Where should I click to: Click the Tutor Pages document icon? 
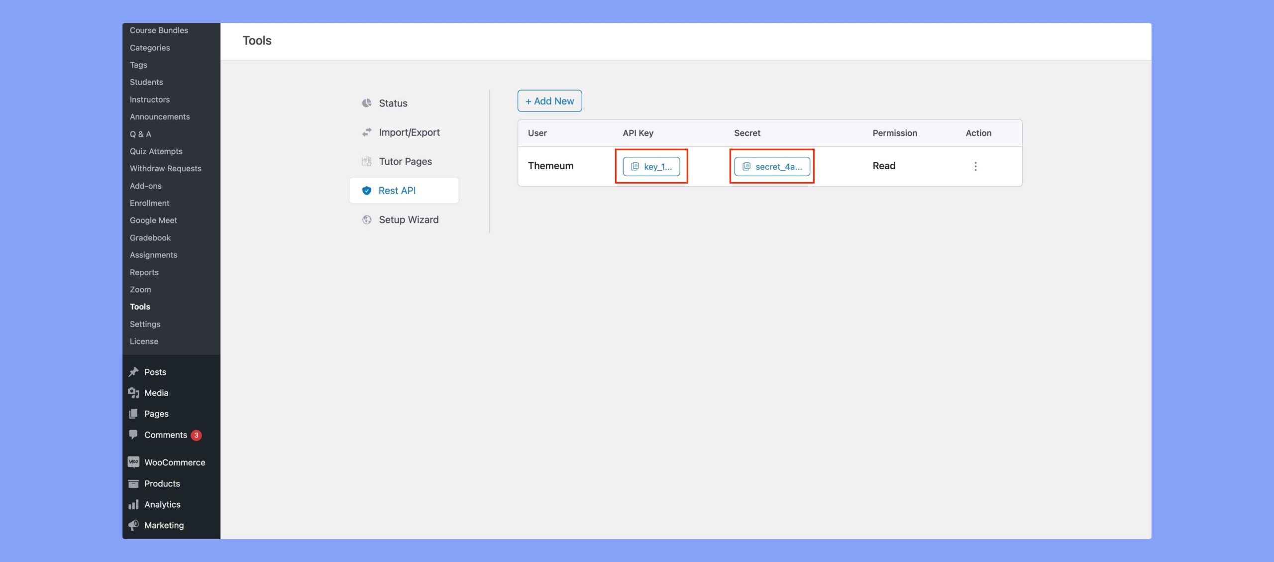point(366,161)
